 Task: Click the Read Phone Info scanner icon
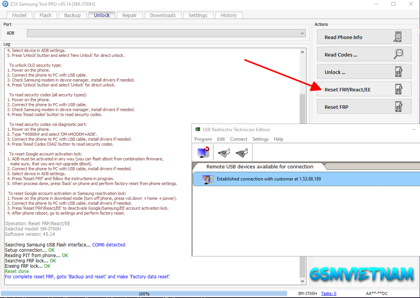point(398,37)
